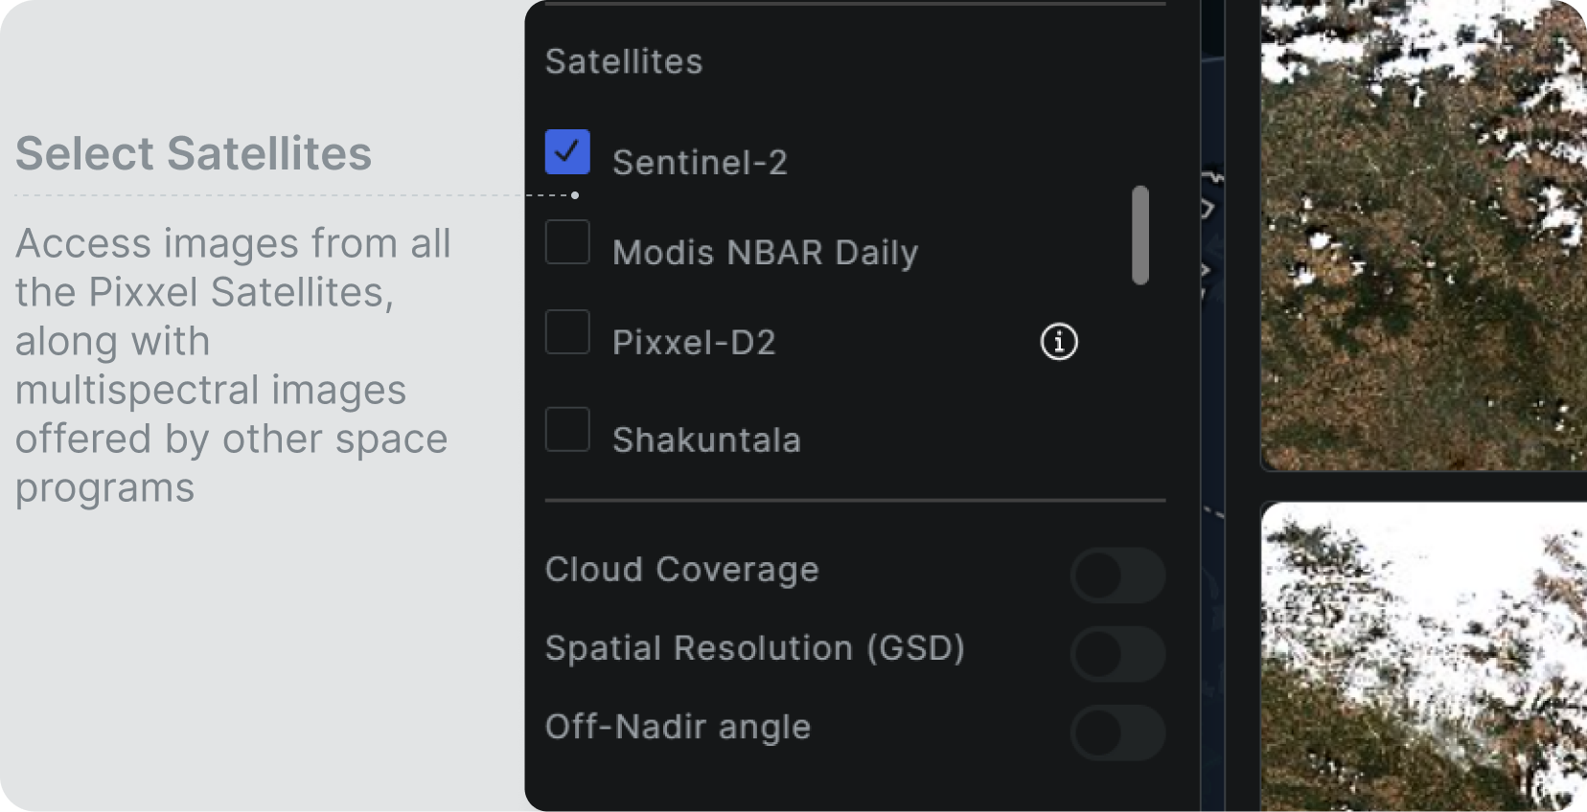Viewport: 1587px width, 812px height.
Task: Select the Pixxel-D2 label text
Action: [x=694, y=343]
